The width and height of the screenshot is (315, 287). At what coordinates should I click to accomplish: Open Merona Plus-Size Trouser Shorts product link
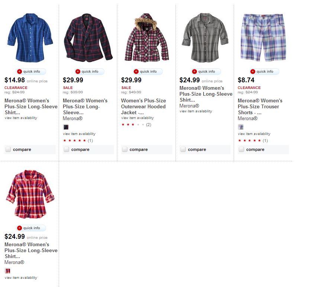point(260,106)
